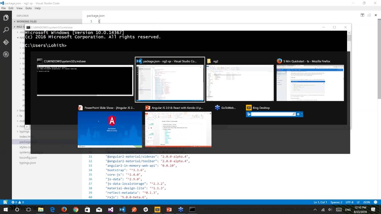The height and width of the screenshot is (214, 381).
Task: Open PowerPoint from the taskbar
Action: coord(169,210)
